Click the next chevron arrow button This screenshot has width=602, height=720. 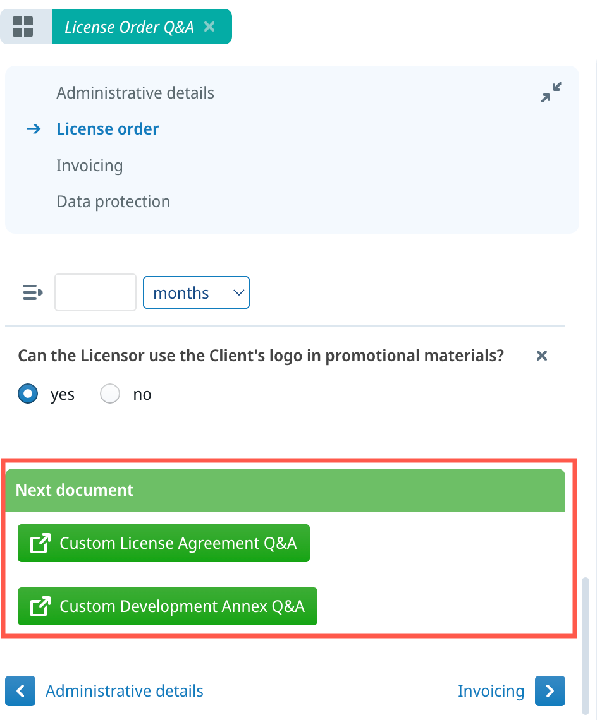click(x=550, y=691)
